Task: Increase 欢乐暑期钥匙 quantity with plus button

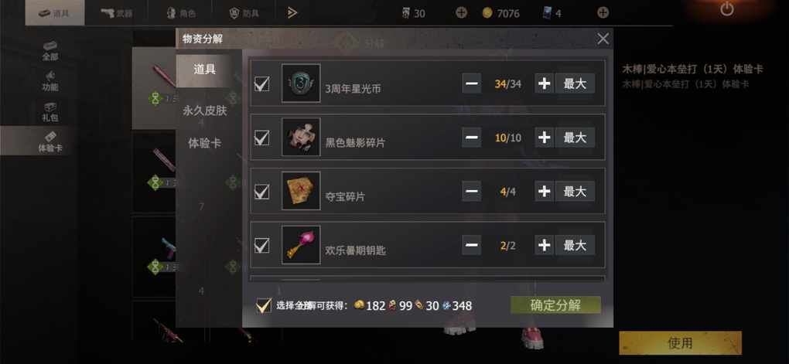Action: pos(544,245)
